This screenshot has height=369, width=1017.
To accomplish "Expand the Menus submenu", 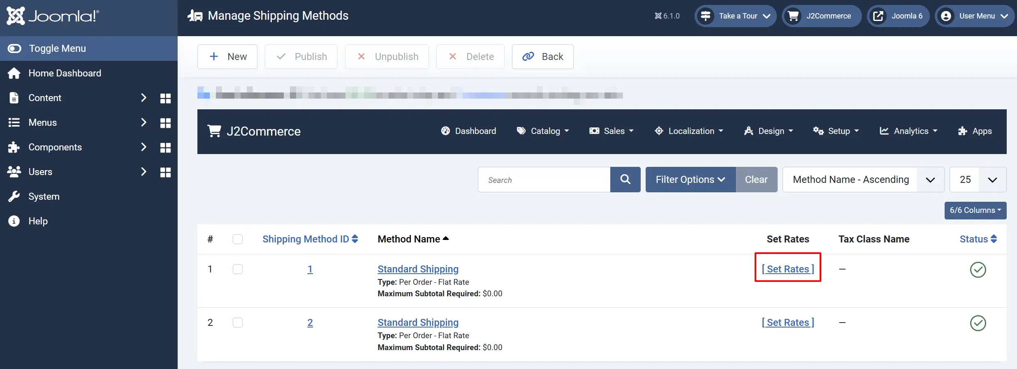I will click(144, 122).
